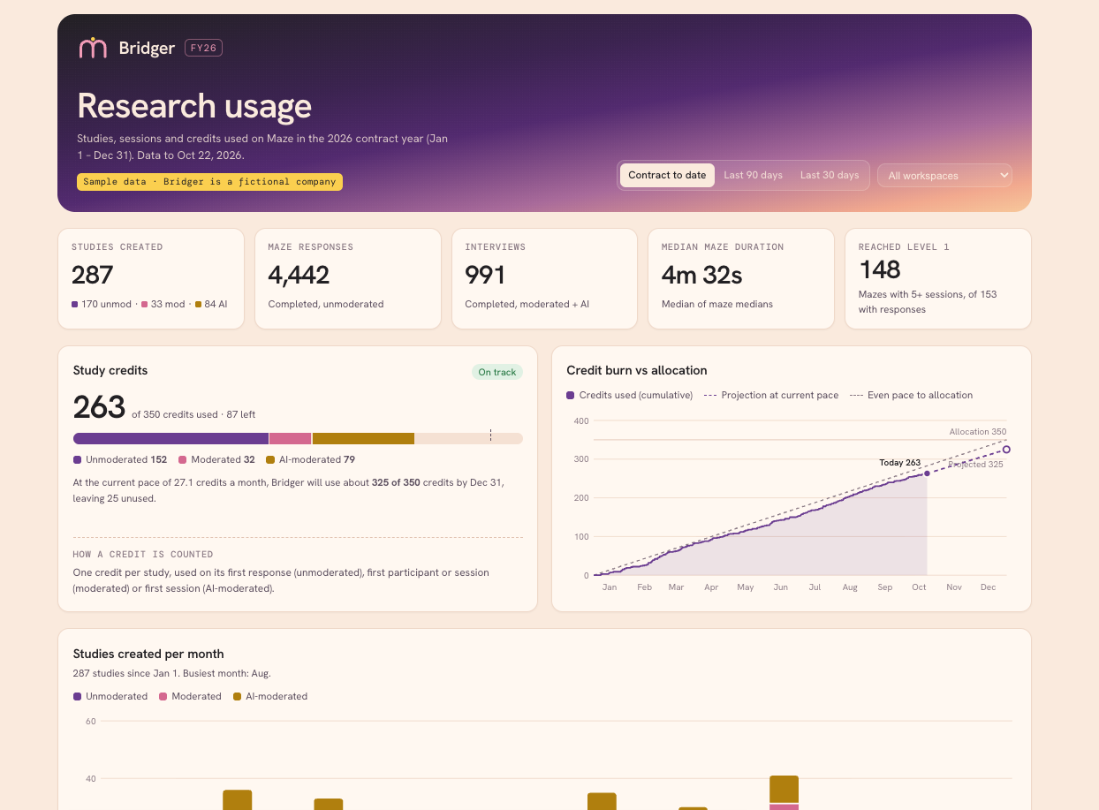
Task: Click the pink swatch beside Moderated 32
Action: click(x=183, y=459)
